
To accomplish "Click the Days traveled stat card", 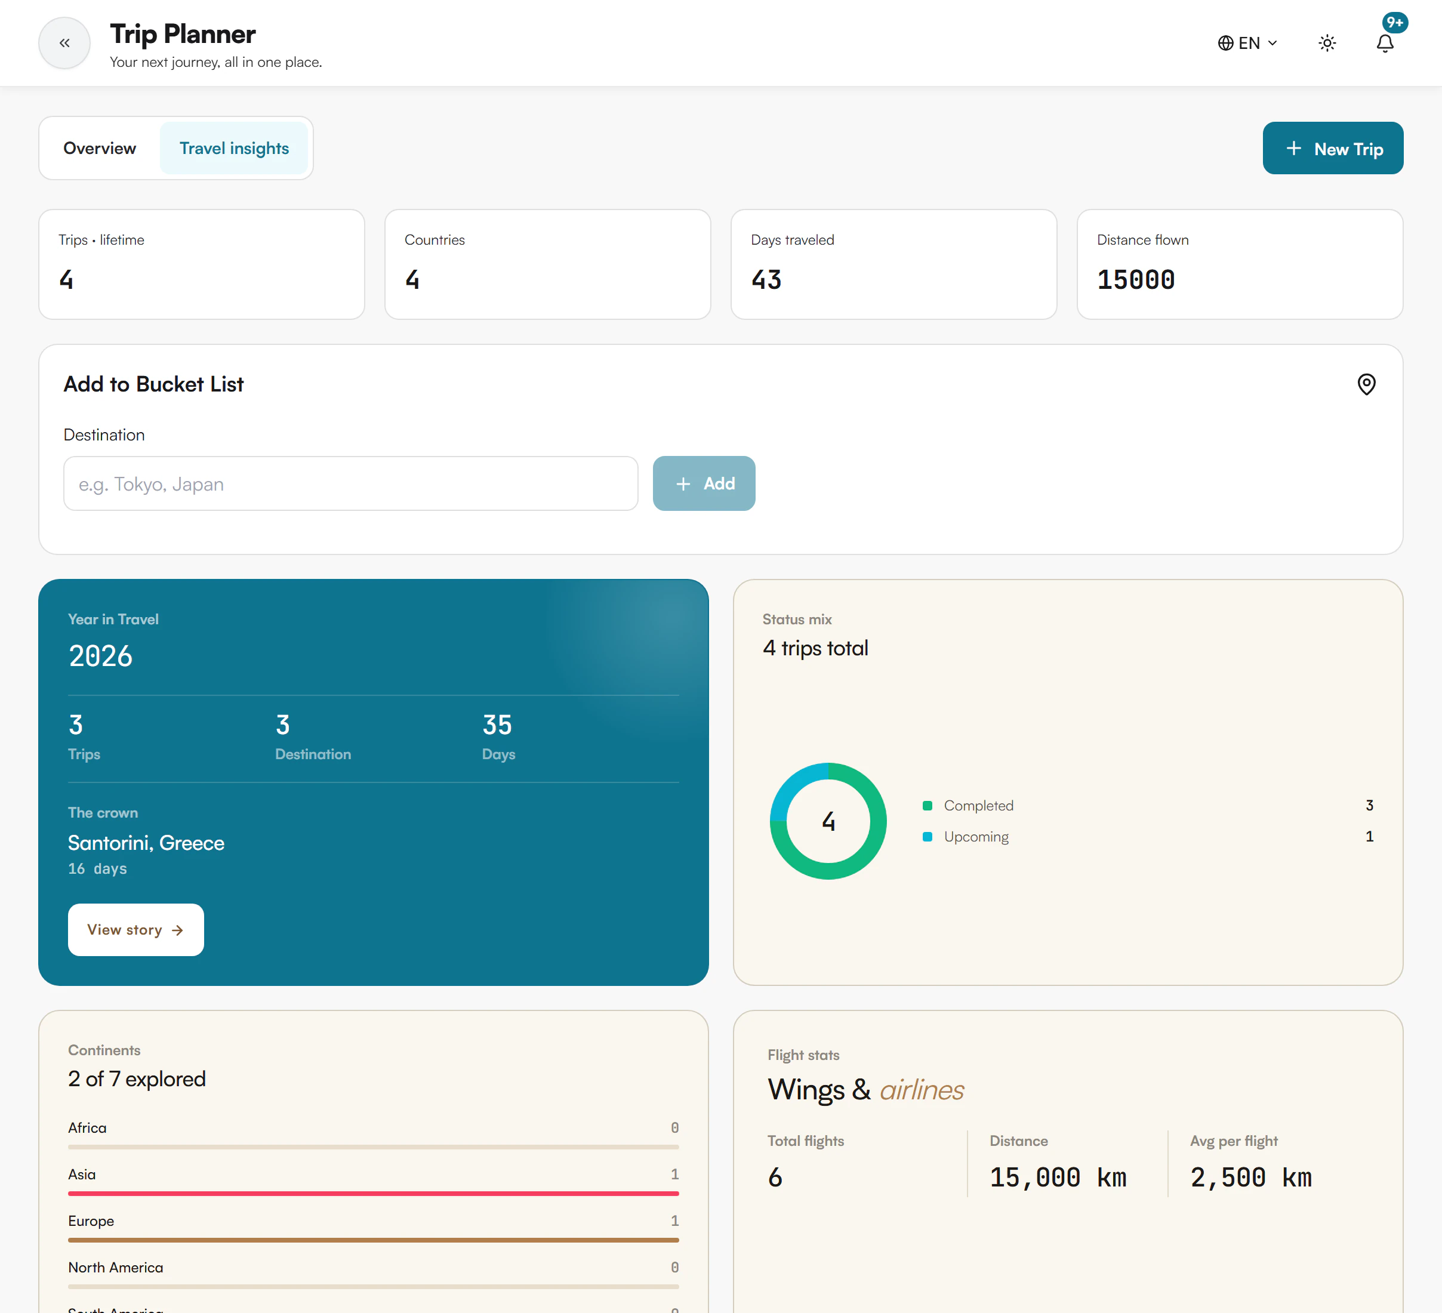I will click(x=894, y=264).
